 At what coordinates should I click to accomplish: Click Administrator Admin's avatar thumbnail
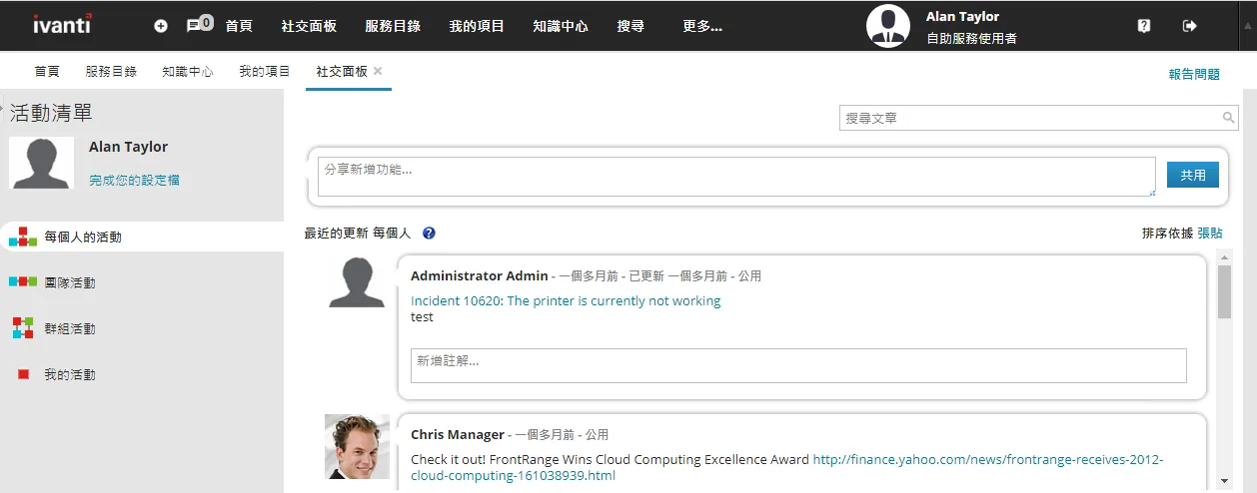click(x=357, y=281)
